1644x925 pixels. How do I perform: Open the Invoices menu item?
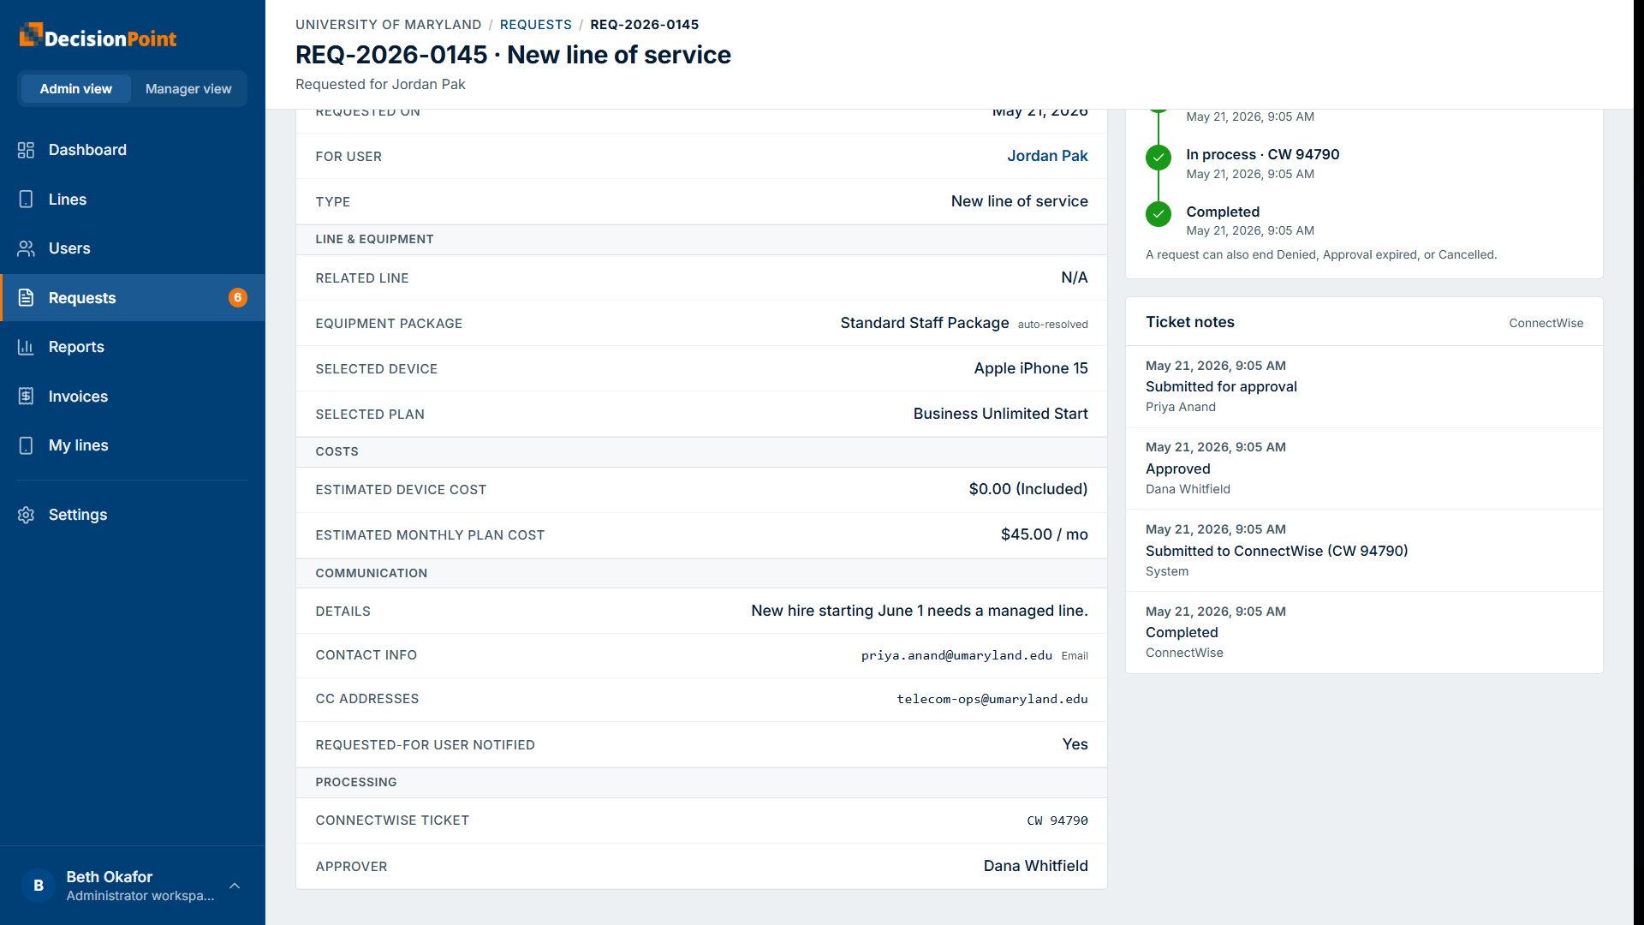133,397
